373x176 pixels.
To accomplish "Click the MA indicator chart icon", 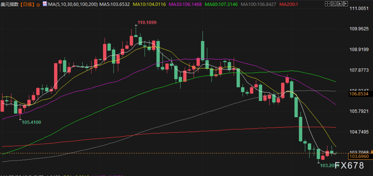I will pos(45,4).
